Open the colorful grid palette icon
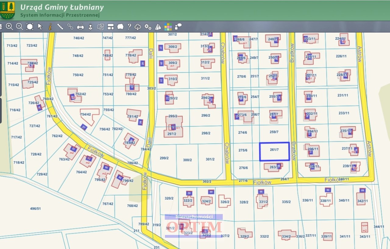390x249 pixels. pos(168,27)
